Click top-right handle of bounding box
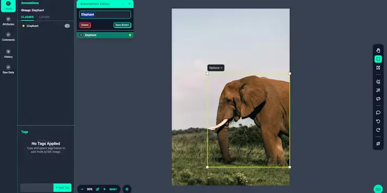 tap(290, 74)
